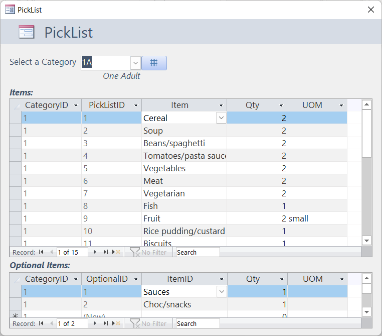Viewport: 382px width, 336px height.
Task: Expand the Cereal item combo box arrow
Action: click(x=221, y=118)
